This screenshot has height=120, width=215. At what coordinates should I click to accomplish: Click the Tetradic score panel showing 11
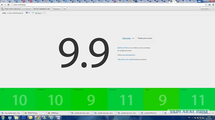[197, 99]
